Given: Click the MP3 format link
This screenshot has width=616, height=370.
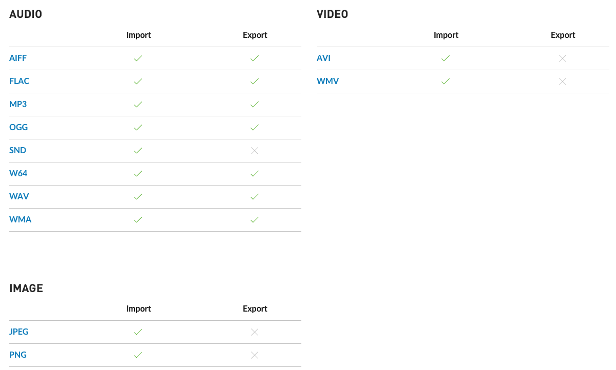Looking at the screenshot, I should point(18,105).
